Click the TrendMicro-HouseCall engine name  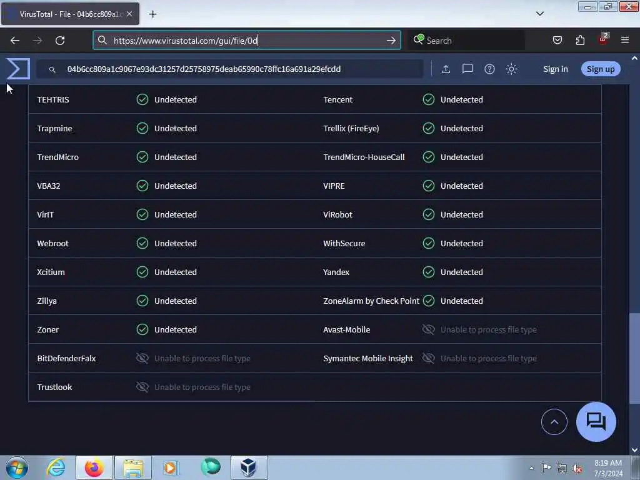364,157
